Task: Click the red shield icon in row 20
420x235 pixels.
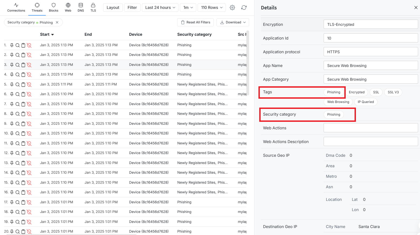Action: 29,232
